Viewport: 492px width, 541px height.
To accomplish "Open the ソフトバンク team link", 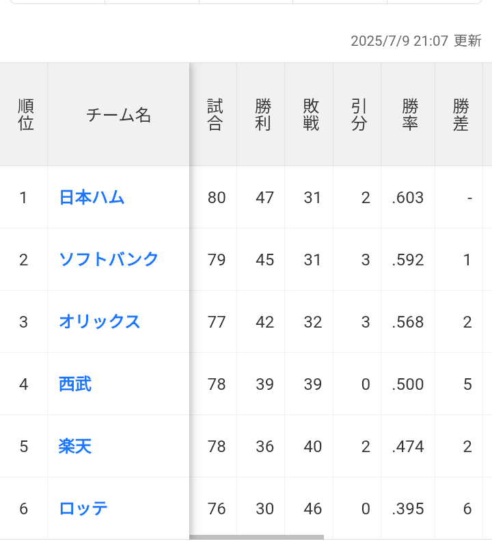I will [x=108, y=259].
